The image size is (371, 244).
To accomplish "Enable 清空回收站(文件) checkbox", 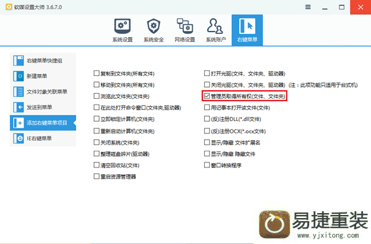I will click(96, 165).
